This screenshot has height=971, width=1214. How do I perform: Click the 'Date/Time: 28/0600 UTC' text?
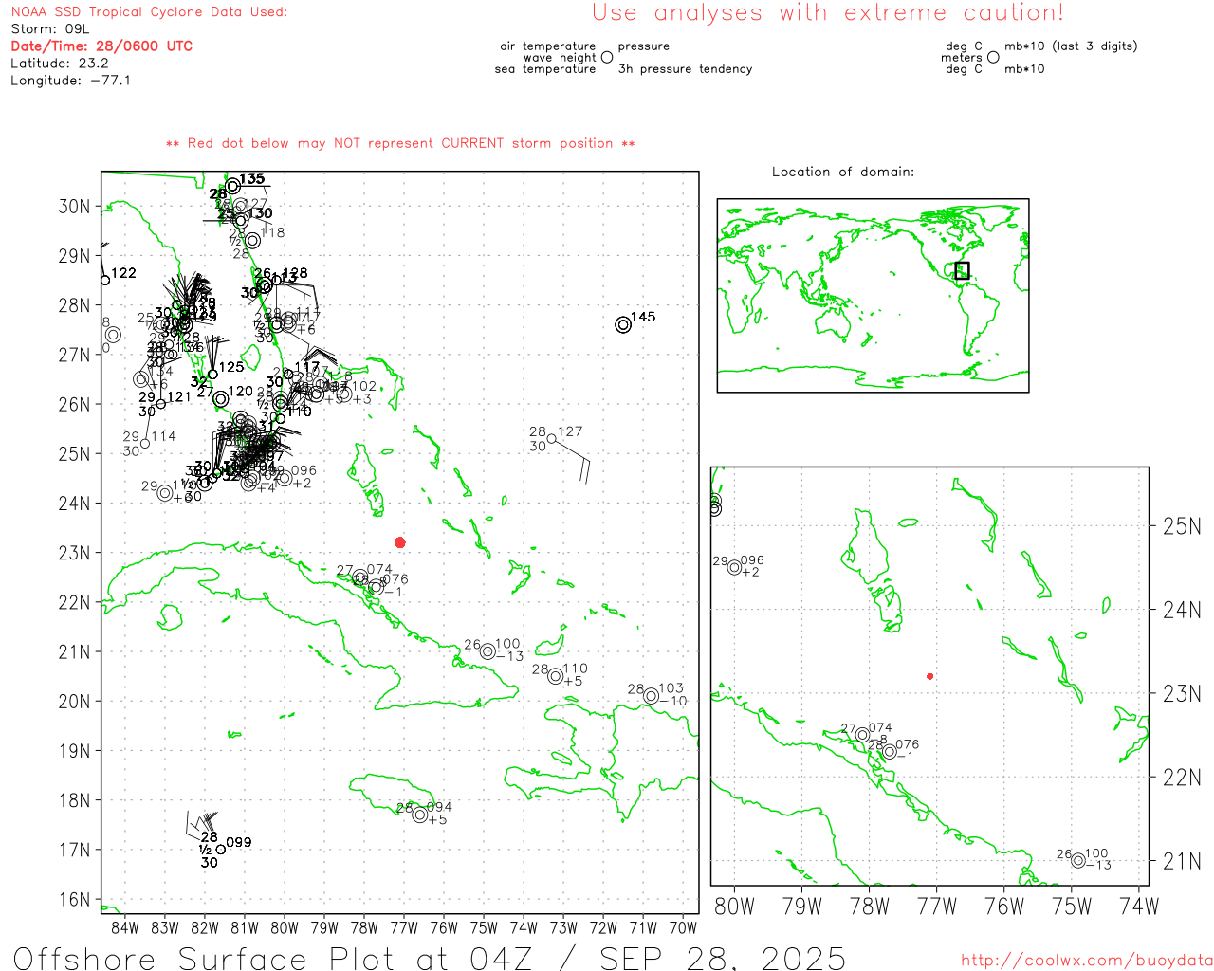(101, 46)
